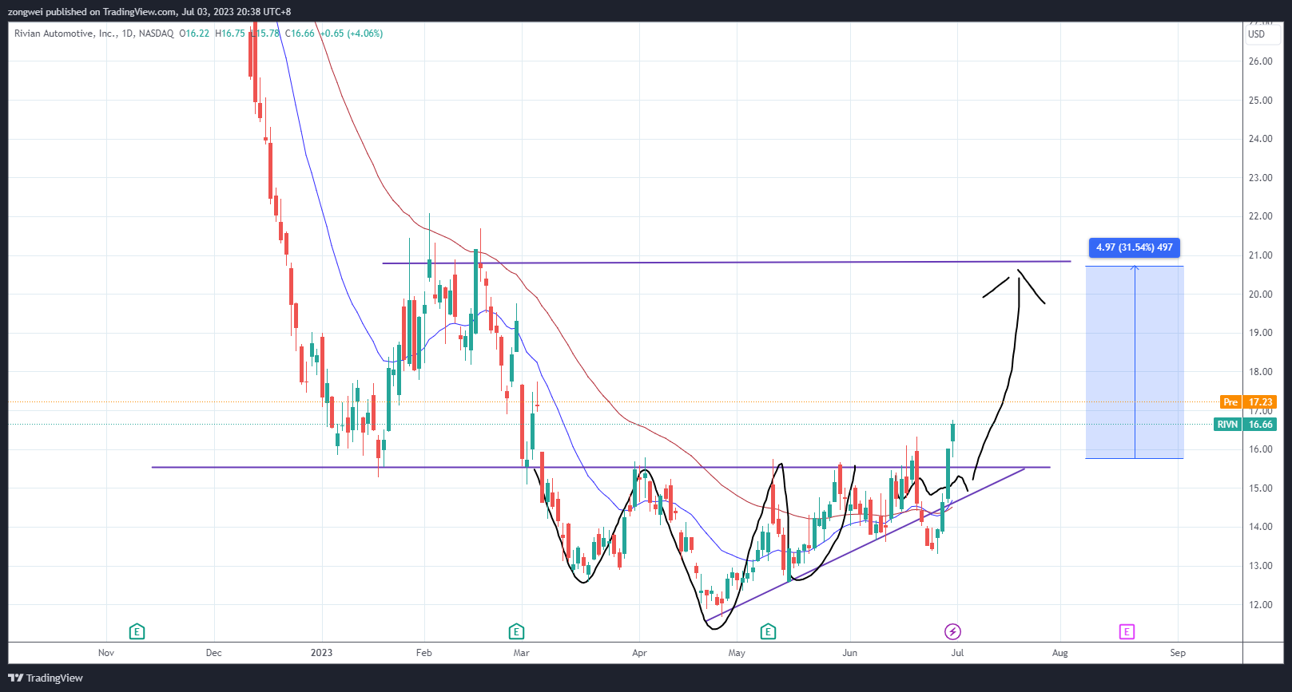
Task: Click the 15.00 price axis label
Action: (1260, 488)
